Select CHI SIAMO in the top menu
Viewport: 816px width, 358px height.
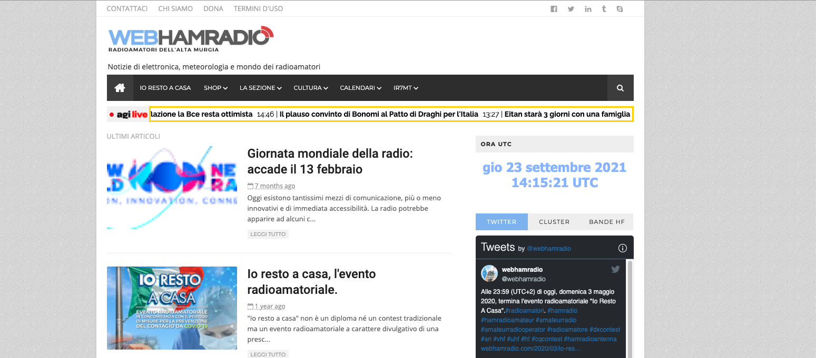[x=175, y=8]
